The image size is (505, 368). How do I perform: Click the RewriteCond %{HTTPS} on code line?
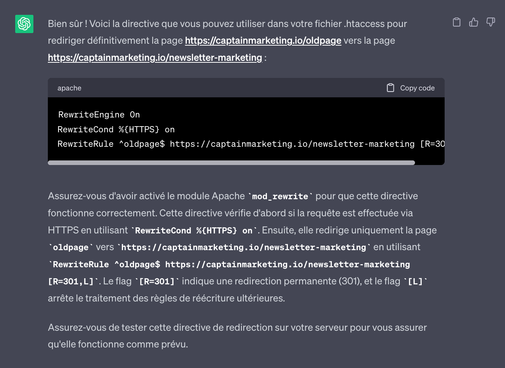click(116, 129)
